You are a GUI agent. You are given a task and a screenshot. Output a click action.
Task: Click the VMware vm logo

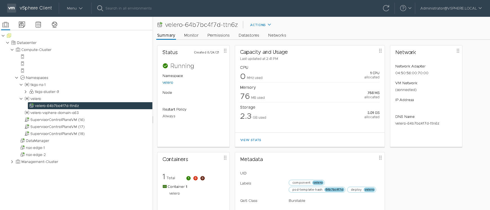tap(12, 8)
